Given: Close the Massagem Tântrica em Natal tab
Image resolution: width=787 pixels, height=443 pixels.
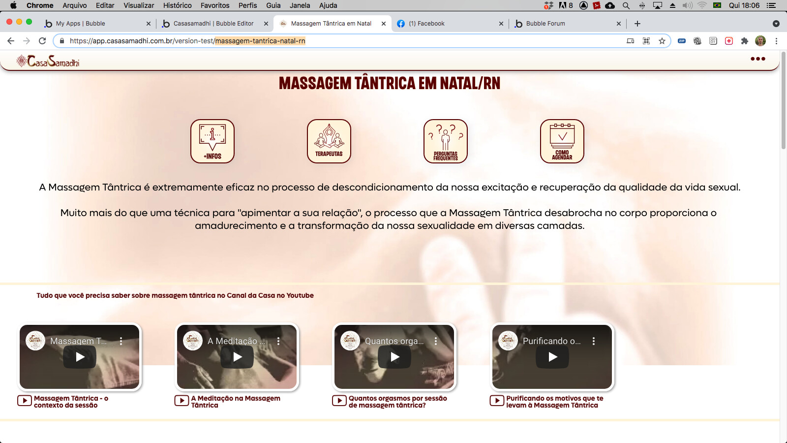Looking at the screenshot, I should (x=384, y=23).
